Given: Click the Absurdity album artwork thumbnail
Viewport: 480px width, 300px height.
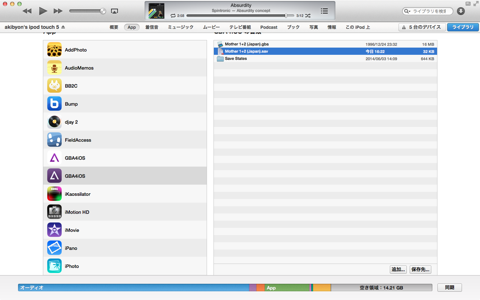Looking at the screenshot, I should click(x=157, y=11).
